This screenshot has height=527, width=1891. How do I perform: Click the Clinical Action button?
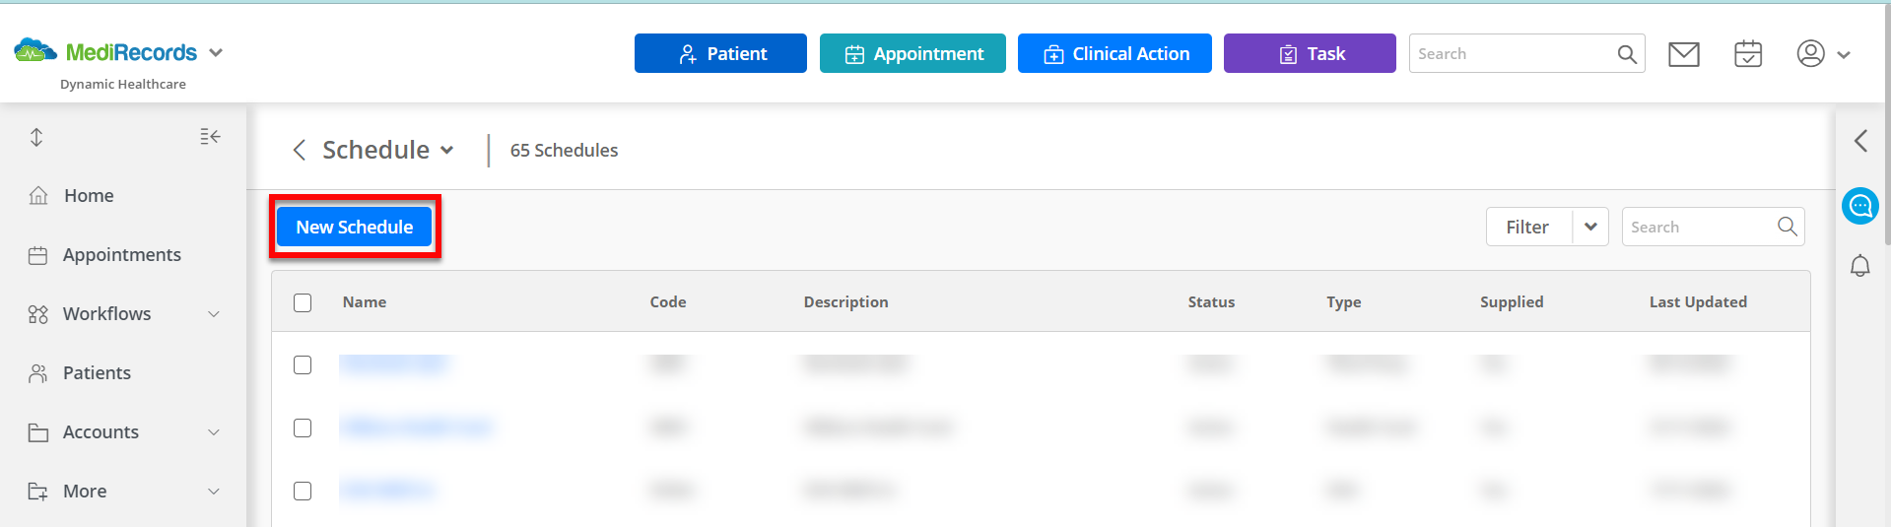(x=1114, y=53)
